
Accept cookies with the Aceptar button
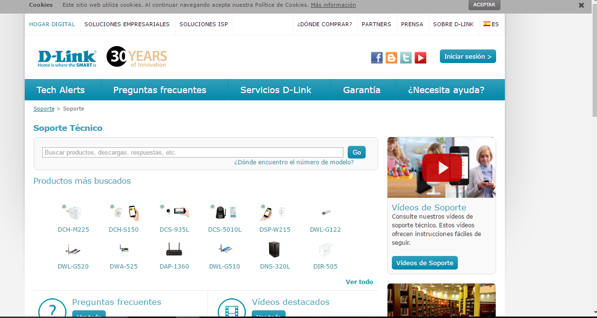(484, 5)
